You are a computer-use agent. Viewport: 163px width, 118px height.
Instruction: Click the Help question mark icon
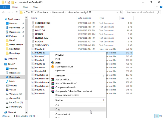pos(161,7)
